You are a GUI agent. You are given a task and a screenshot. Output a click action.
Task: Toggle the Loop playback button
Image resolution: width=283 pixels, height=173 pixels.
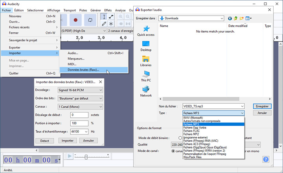click(90, 20)
